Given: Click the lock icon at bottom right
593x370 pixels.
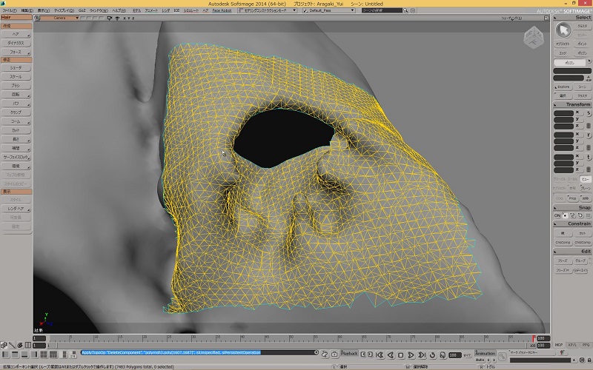Looking at the screenshot, I should tap(589, 360).
